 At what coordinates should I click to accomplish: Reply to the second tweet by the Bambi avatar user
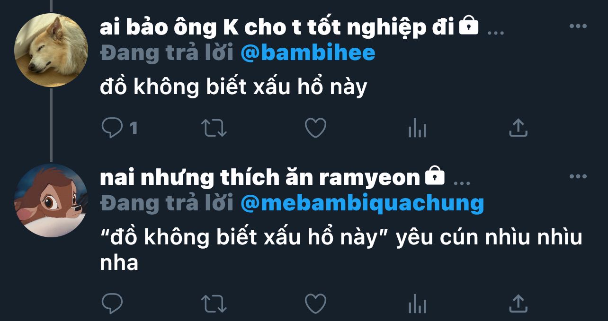click(x=112, y=304)
